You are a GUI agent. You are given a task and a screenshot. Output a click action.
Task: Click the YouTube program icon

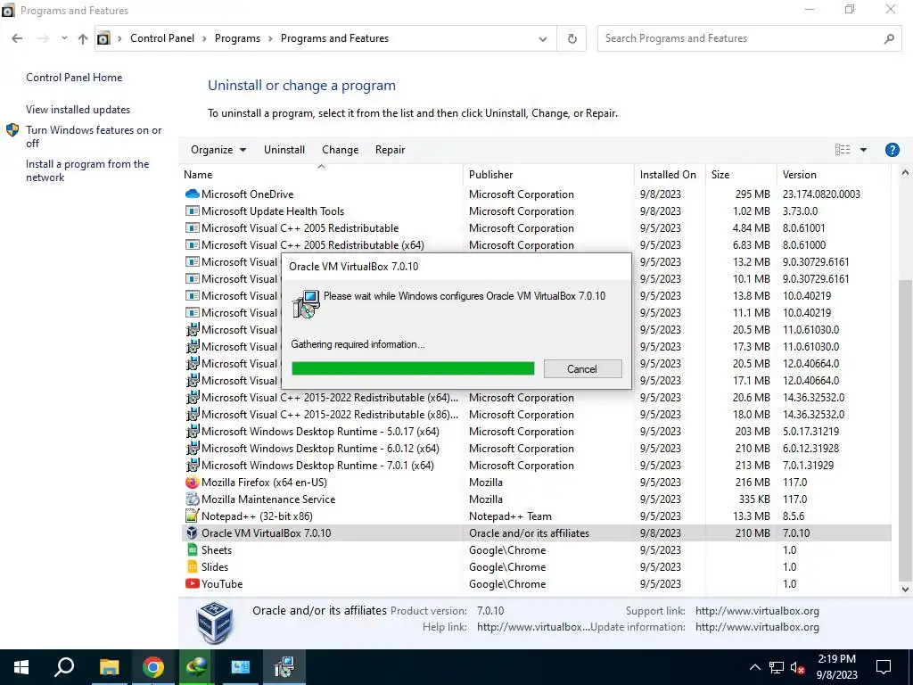pos(192,583)
